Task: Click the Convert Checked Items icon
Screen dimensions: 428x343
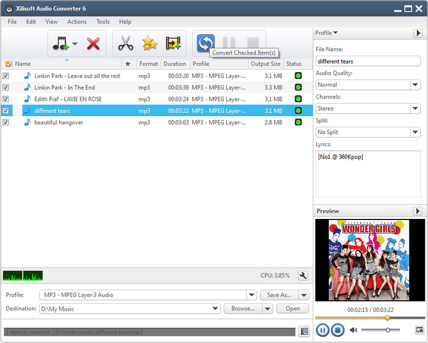Action: [205, 43]
